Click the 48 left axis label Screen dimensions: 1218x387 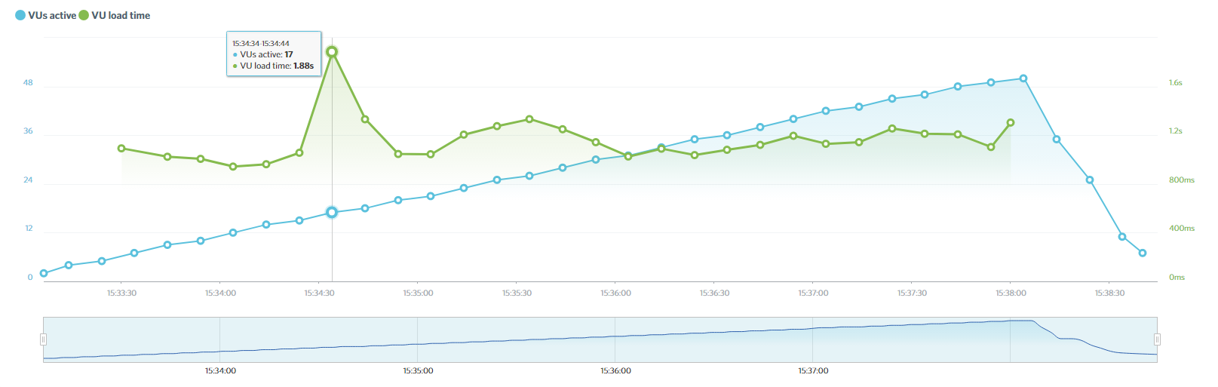pos(28,83)
